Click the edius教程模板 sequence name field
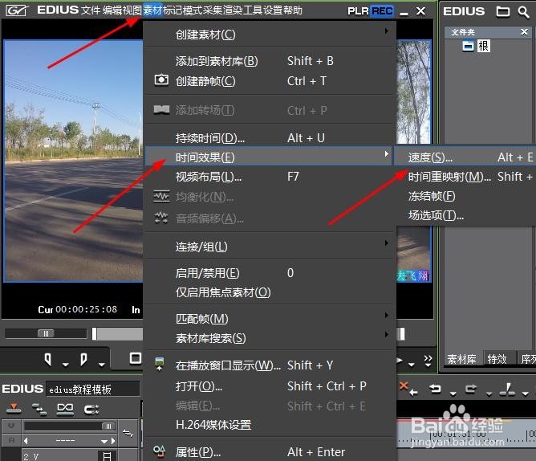This screenshot has width=536, height=461. tap(92, 390)
